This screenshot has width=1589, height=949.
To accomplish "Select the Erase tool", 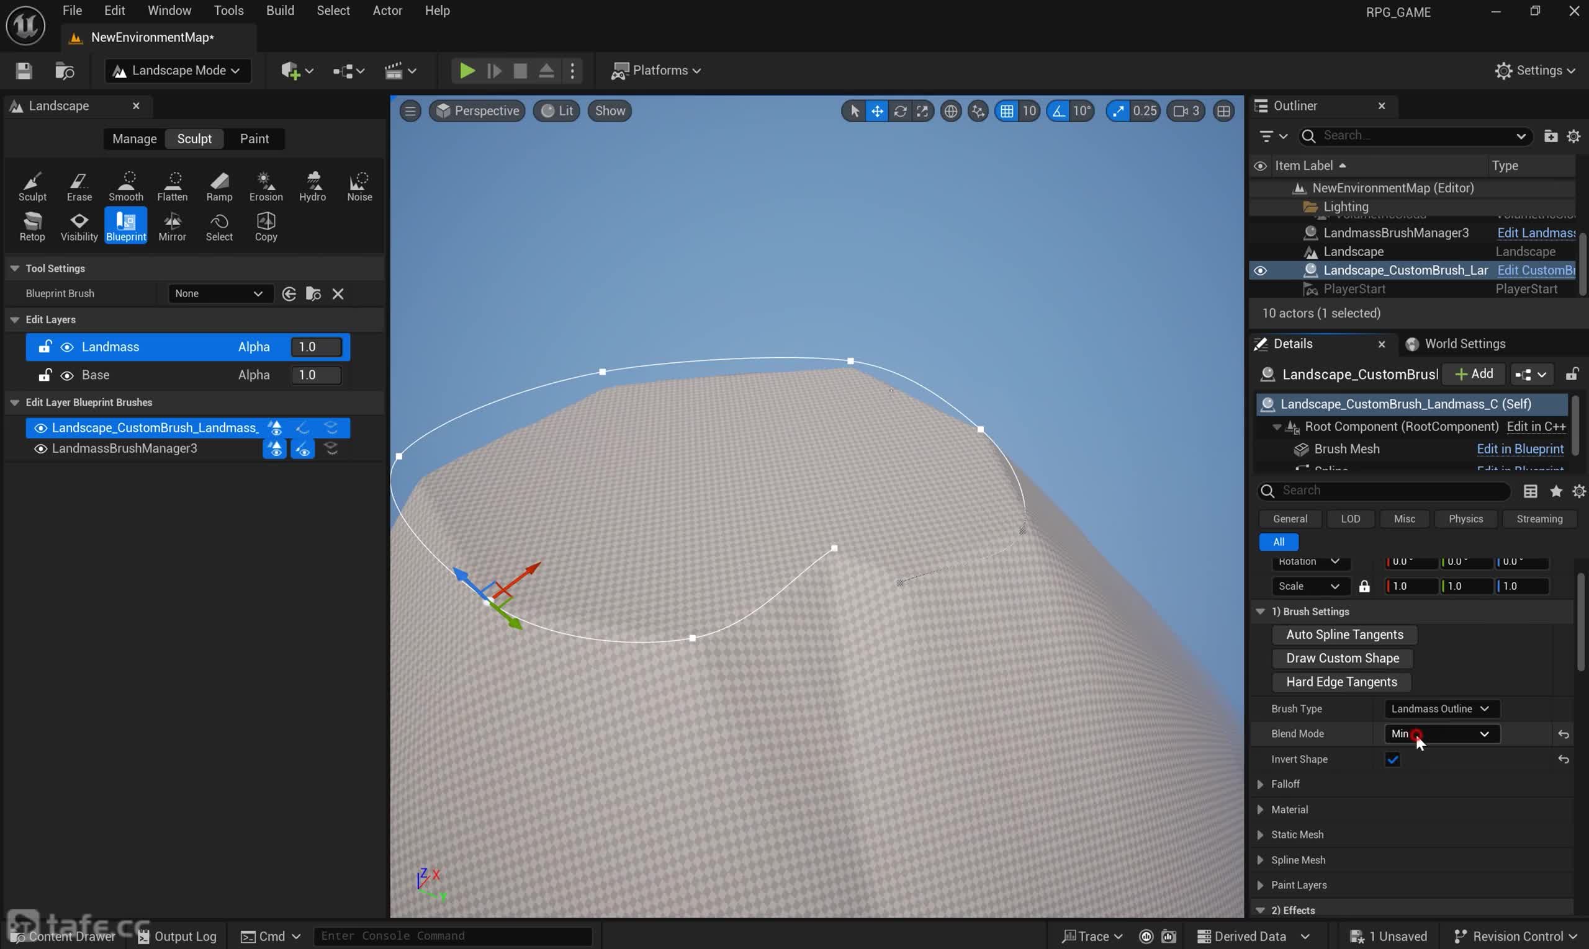I will [x=79, y=186].
